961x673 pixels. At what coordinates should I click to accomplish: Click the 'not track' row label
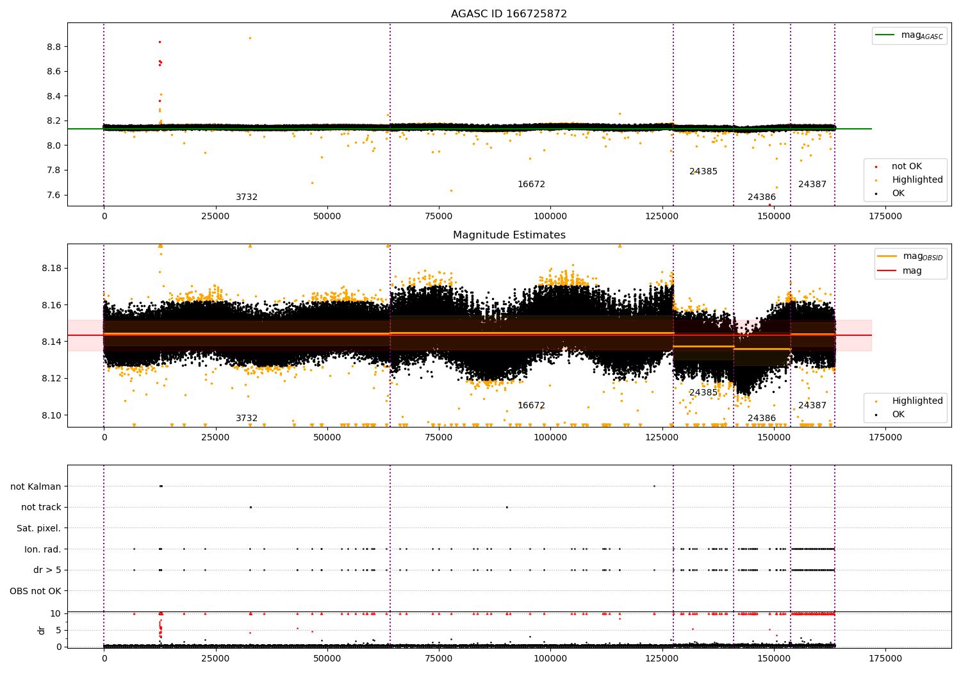coord(41,508)
